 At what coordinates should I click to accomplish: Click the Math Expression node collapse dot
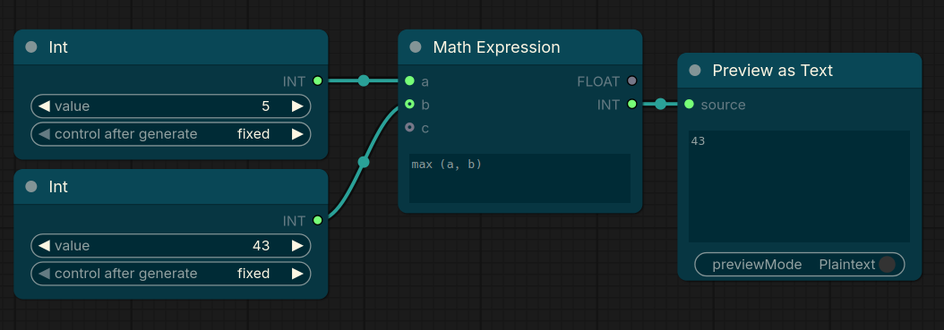(x=416, y=47)
